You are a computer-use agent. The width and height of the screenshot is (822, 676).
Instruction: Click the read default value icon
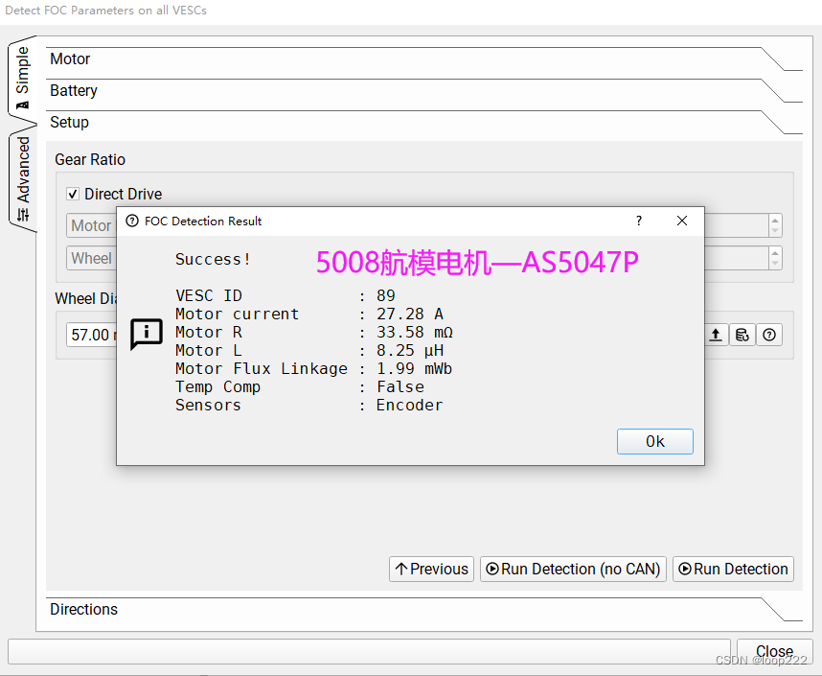[742, 335]
